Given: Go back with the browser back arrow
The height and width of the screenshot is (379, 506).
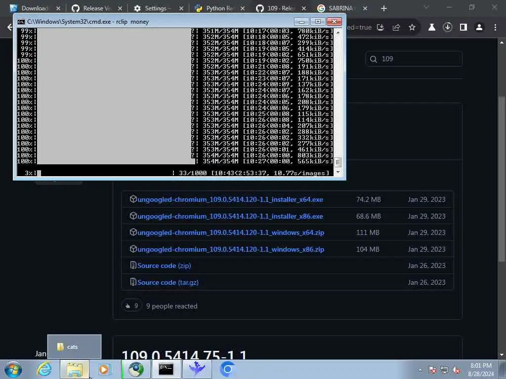Looking at the screenshot, I should pyautogui.click(x=10, y=28).
